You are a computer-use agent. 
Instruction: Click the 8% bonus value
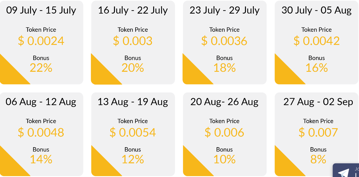coord(318,159)
